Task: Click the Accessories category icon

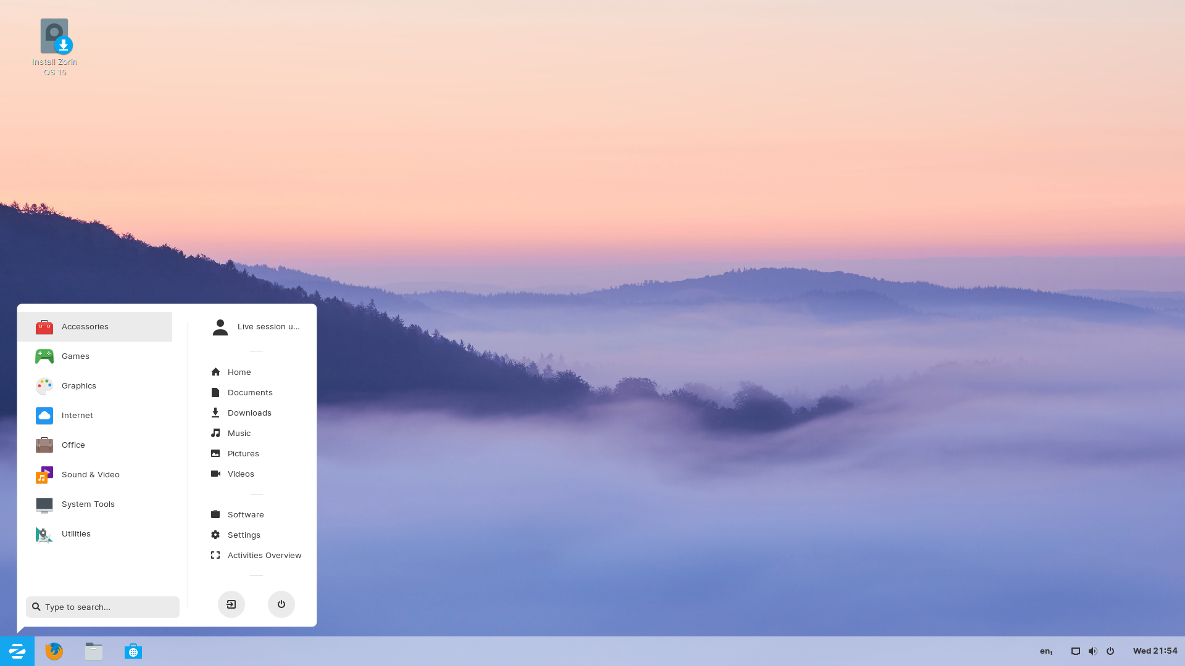Action: pos(44,327)
